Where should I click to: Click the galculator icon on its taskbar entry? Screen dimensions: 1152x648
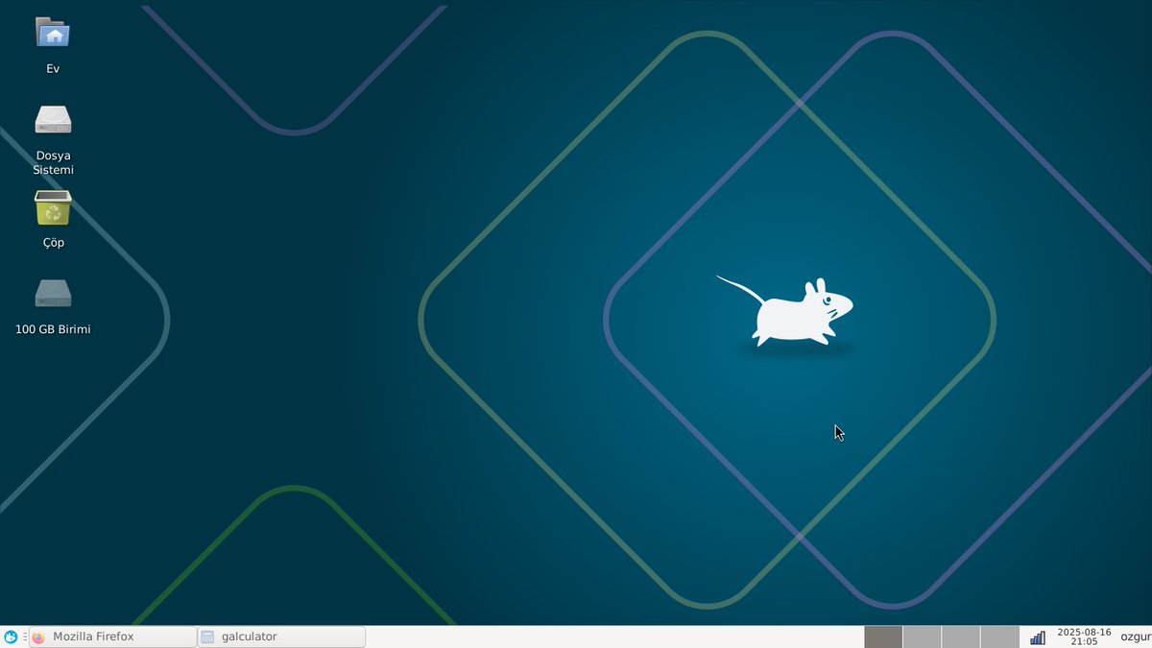click(206, 636)
